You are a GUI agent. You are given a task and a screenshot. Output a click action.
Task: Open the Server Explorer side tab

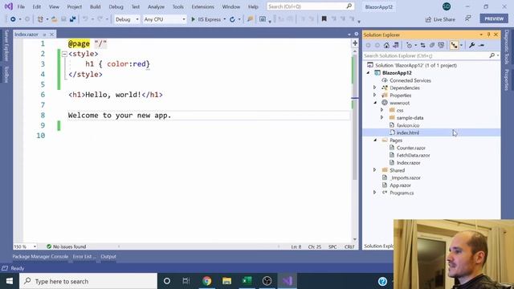pos(6,45)
